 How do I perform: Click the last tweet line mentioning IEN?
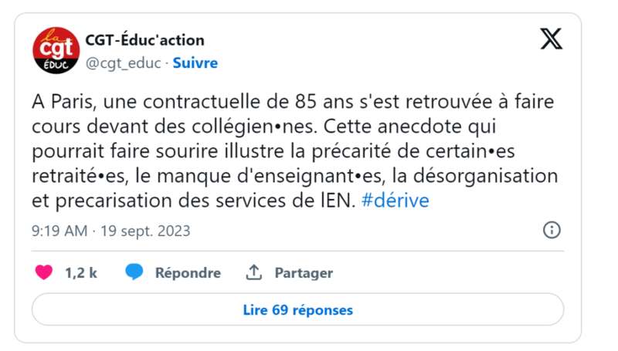coord(230,201)
